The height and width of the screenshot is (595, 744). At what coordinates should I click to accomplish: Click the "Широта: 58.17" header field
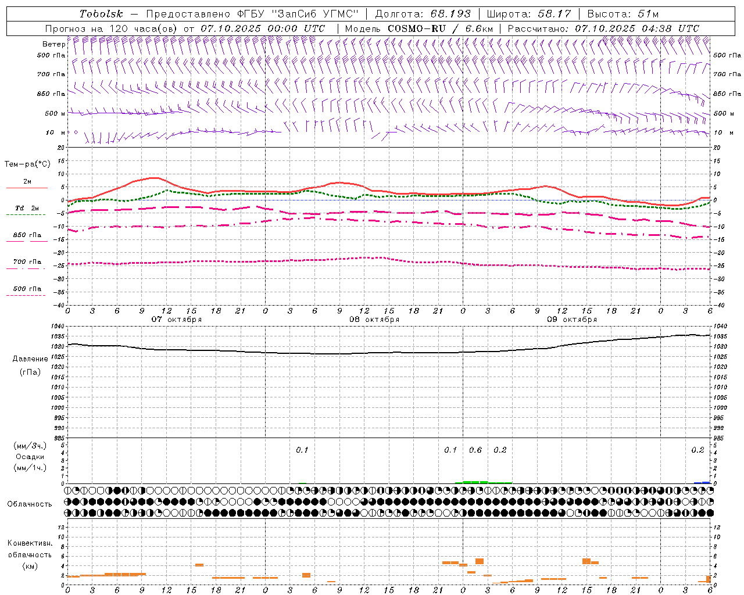point(529,14)
